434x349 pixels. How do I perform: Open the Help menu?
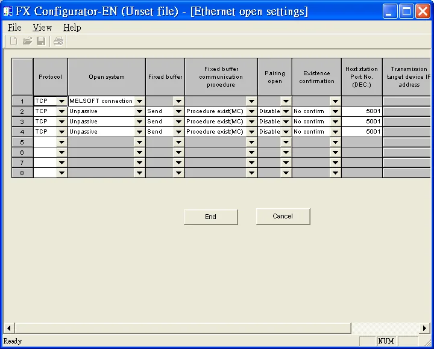click(72, 28)
